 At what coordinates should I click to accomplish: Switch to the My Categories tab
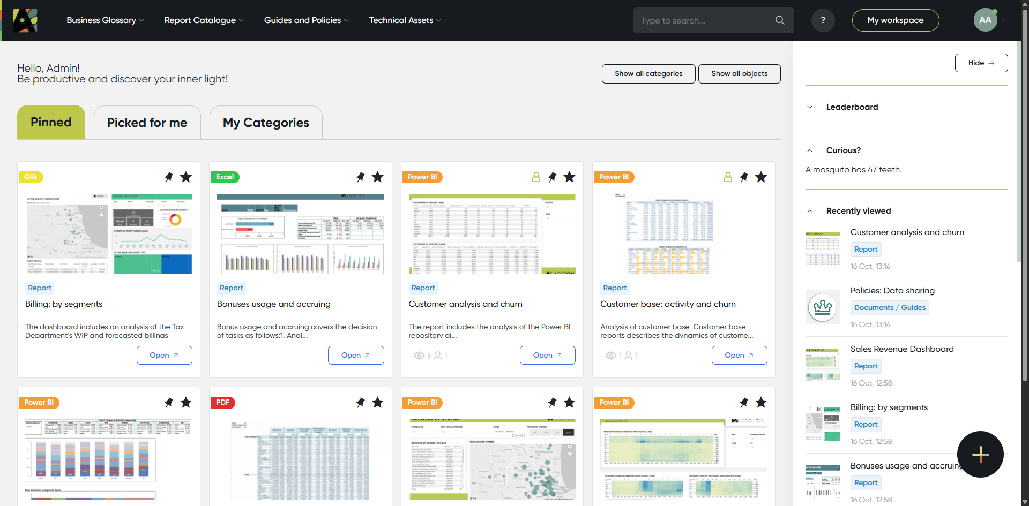(266, 123)
